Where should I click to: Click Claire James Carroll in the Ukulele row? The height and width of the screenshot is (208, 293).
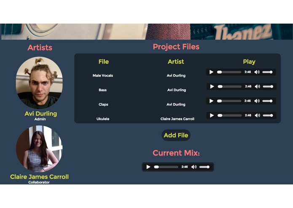pyautogui.click(x=177, y=119)
